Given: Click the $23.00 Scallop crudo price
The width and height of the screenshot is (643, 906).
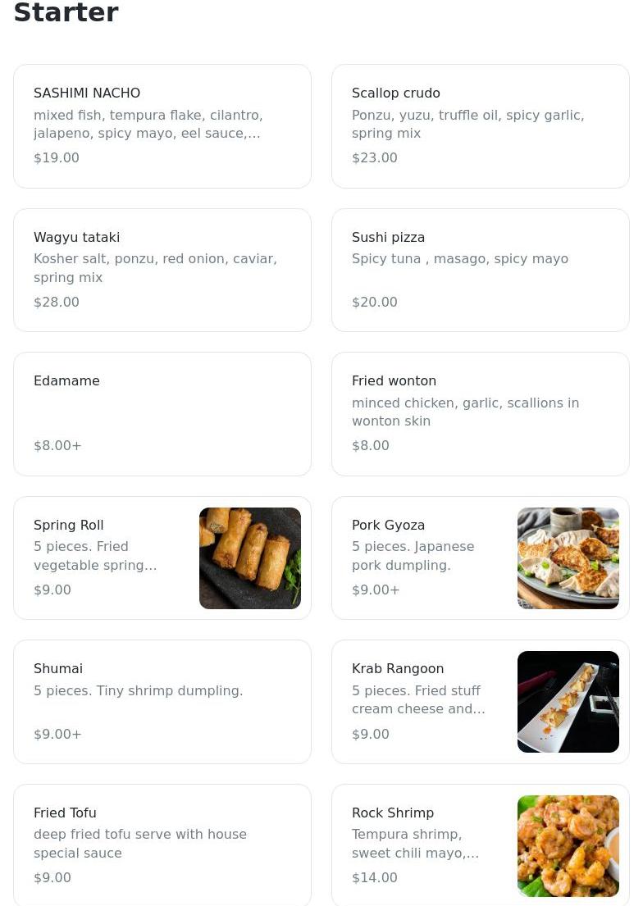Looking at the screenshot, I should pyautogui.click(x=375, y=157).
